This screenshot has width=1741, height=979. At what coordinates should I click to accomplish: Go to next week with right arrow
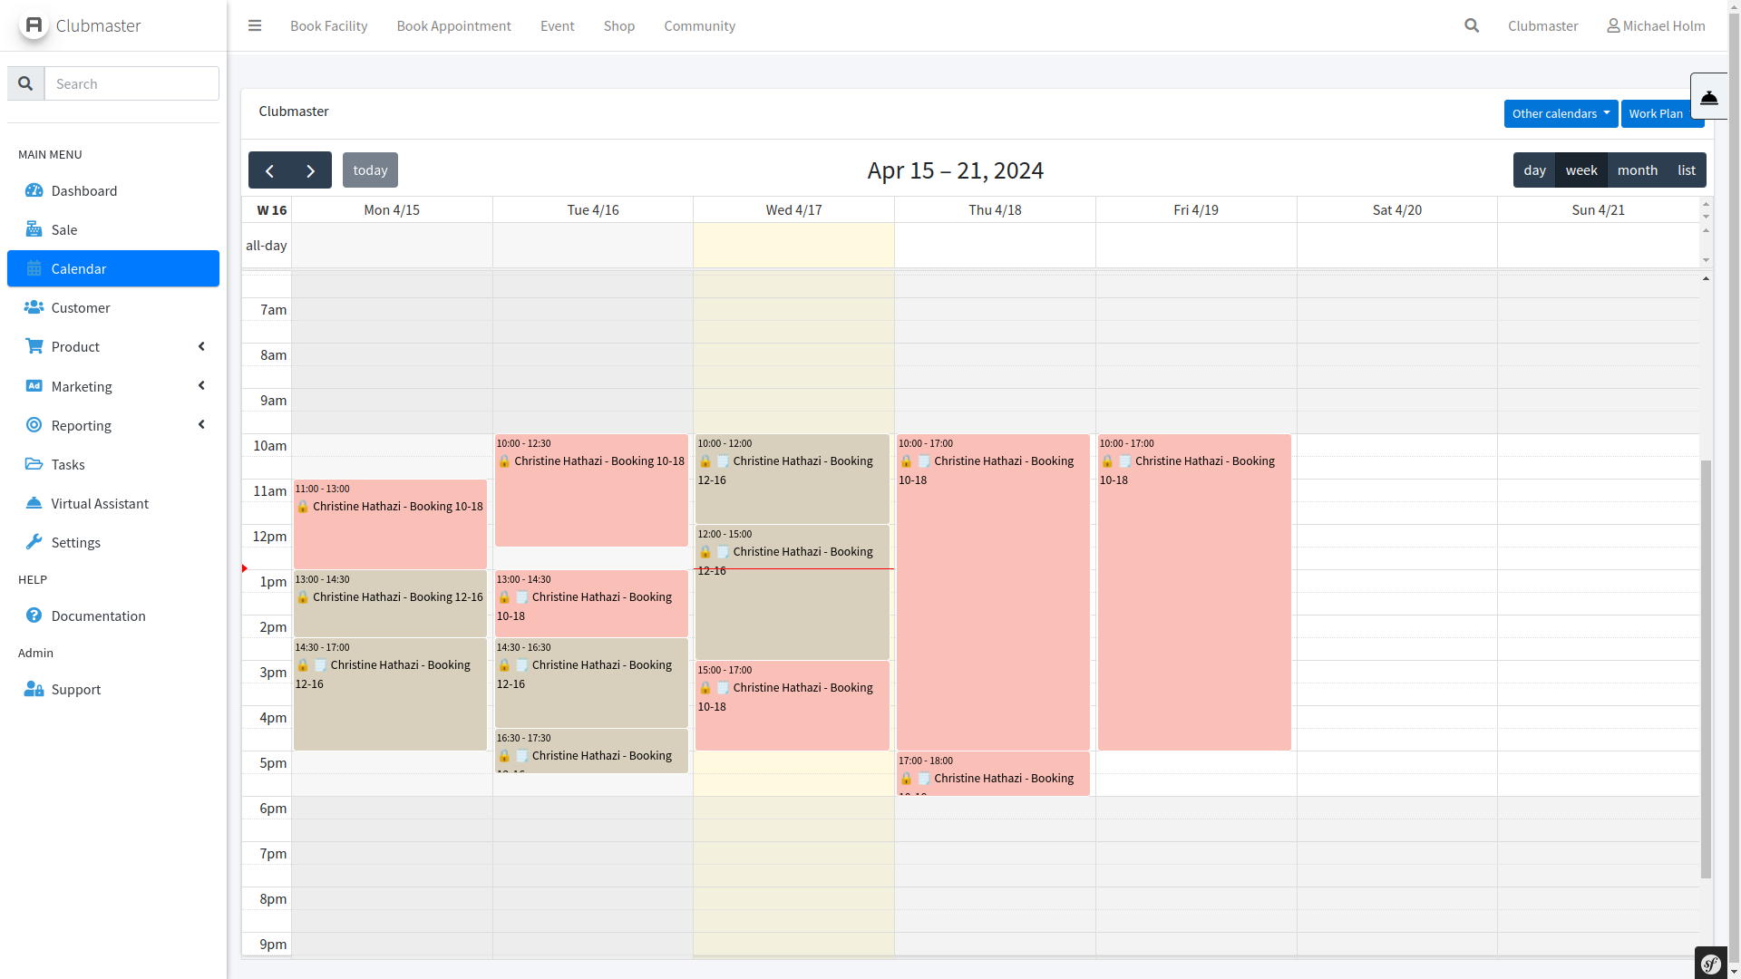pyautogui.click(x=311, y=170)
